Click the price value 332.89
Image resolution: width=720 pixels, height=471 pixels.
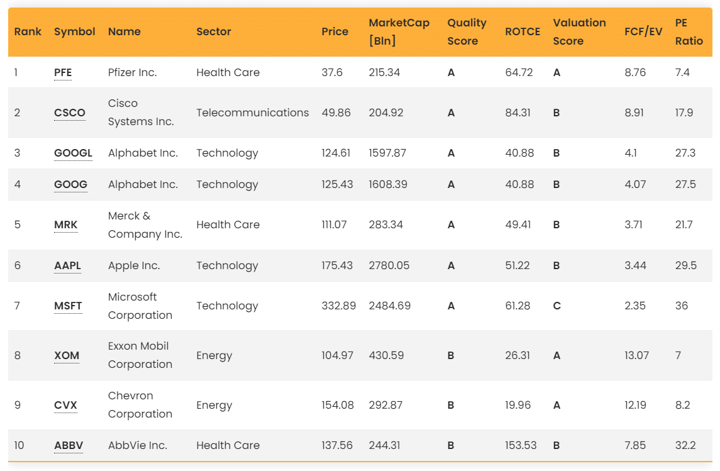point(339,306)
